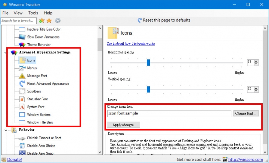Click the System Font letter A icon
This screenshot has height=163, width=269.
22,107
